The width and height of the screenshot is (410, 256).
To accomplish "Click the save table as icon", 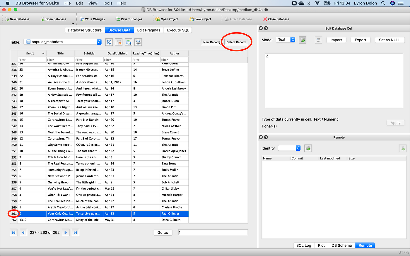I will point(129,42).
